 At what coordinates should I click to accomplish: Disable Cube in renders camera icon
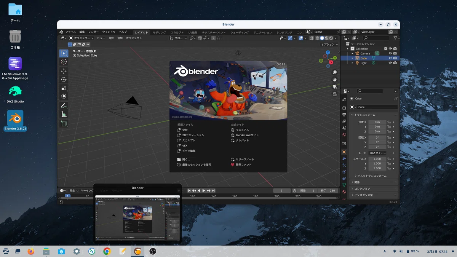[x=395, y=58]
